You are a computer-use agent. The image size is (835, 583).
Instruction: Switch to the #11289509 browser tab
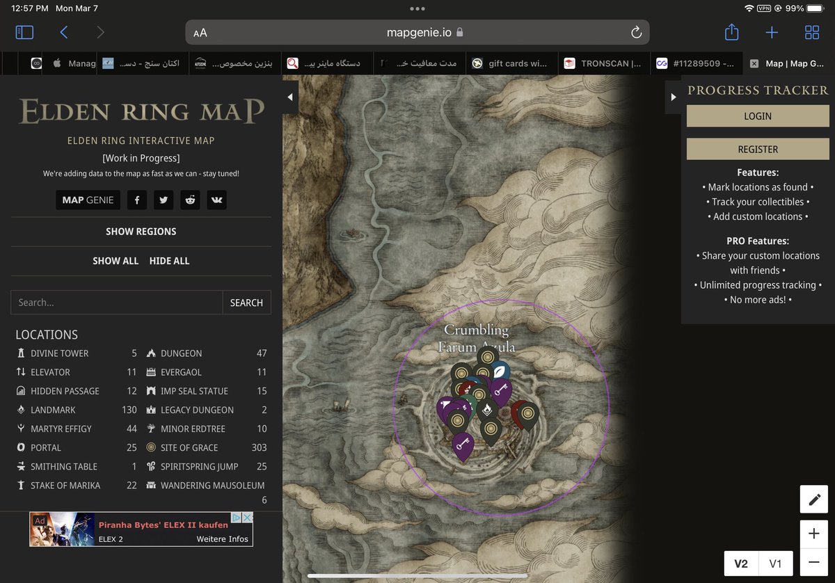click(696, 63)
